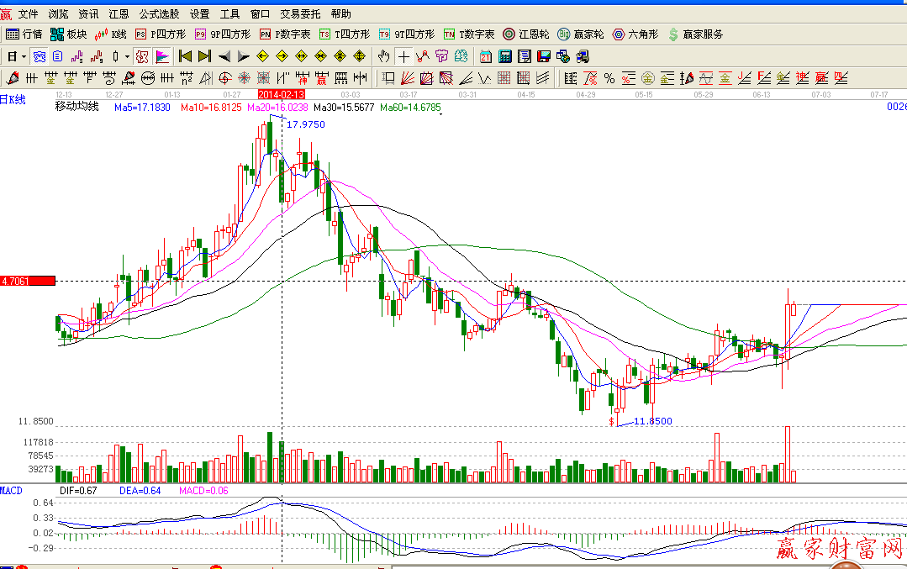The height and width of the screenshot is (569, 907).
Task: Select the hand pan tool
Action: pos(384,56)
